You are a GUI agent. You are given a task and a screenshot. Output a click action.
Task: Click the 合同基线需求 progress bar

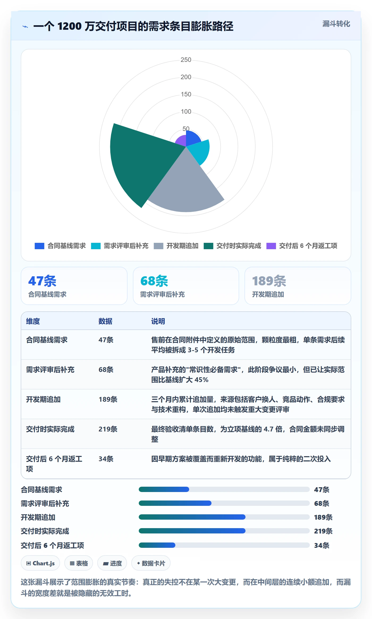pyautogui.click(x=224, y=489)
